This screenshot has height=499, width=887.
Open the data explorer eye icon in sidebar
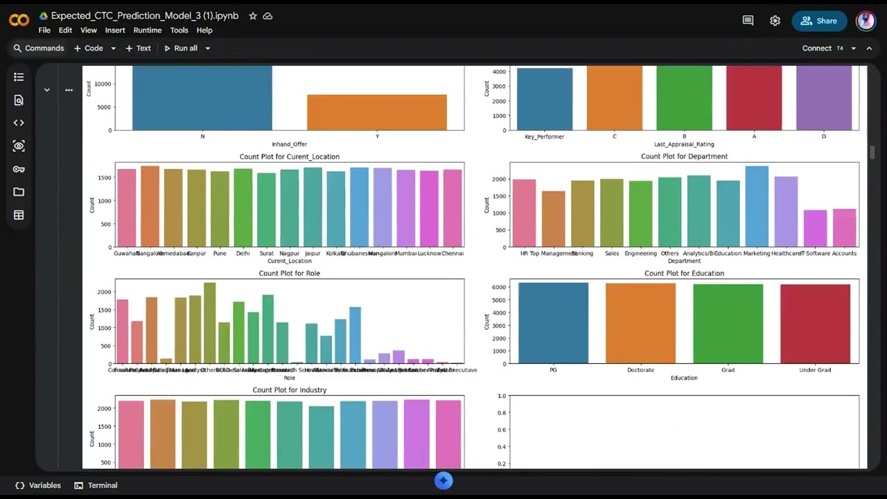[x=19, y=146]
